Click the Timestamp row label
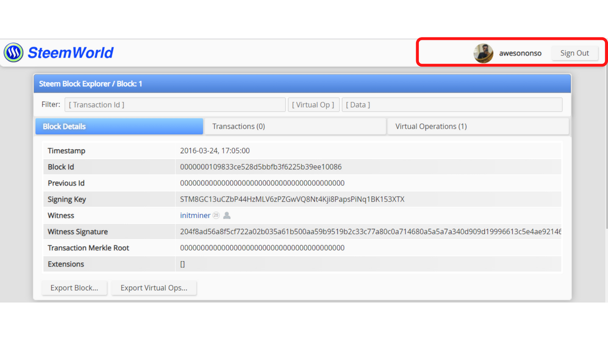The width and height of the screenshot is (608, 342). tap(66, 151)
